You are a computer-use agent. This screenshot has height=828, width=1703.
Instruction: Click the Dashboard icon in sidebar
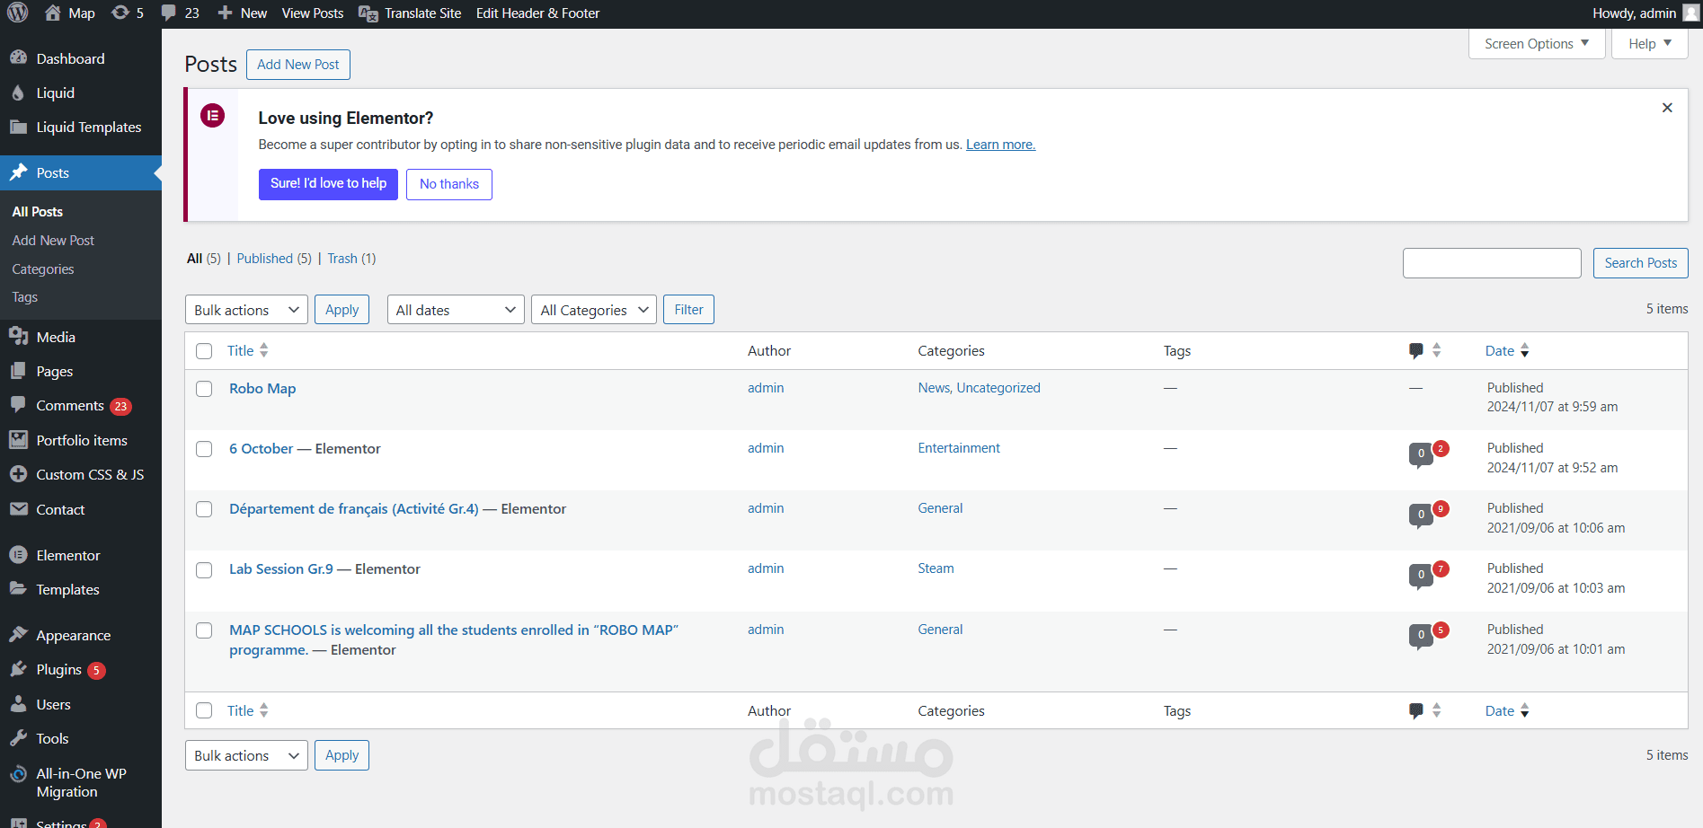pyautogui.click(x=18, y=58)
